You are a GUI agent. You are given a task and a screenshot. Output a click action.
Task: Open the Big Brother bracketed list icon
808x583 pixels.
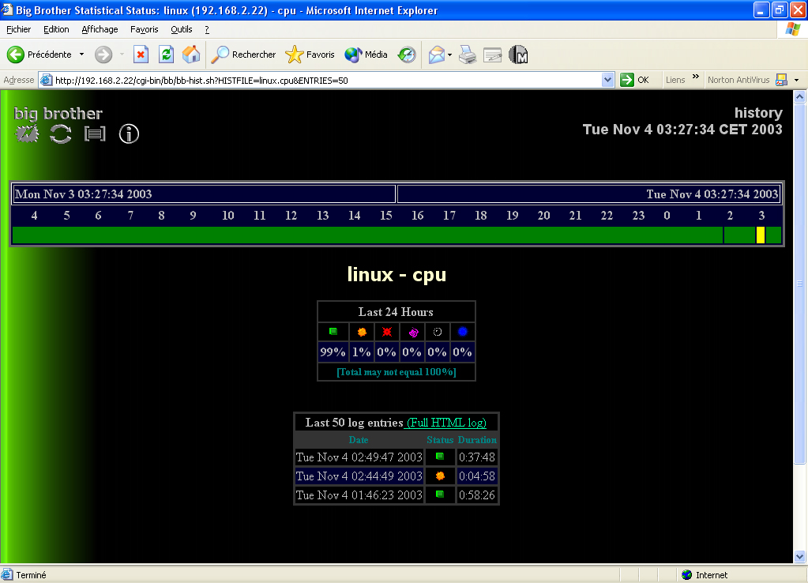pos(95,134)
